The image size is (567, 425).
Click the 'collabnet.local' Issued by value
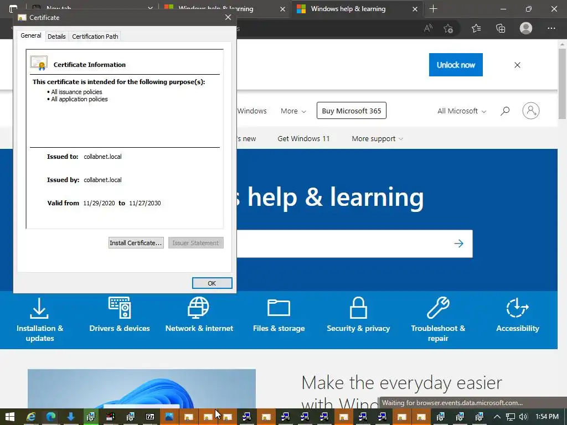click(102, 180)
